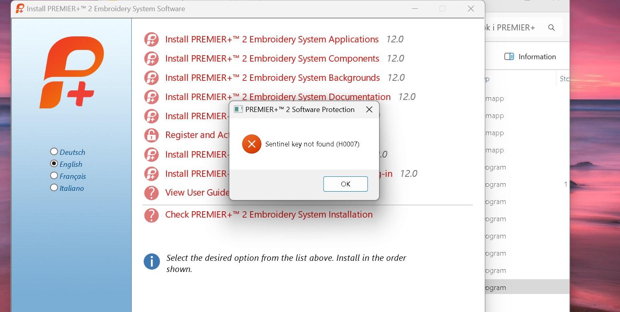620x312 pixels.
Task: Click the red error icon in dialog
Action: click(x=252, y=144)
